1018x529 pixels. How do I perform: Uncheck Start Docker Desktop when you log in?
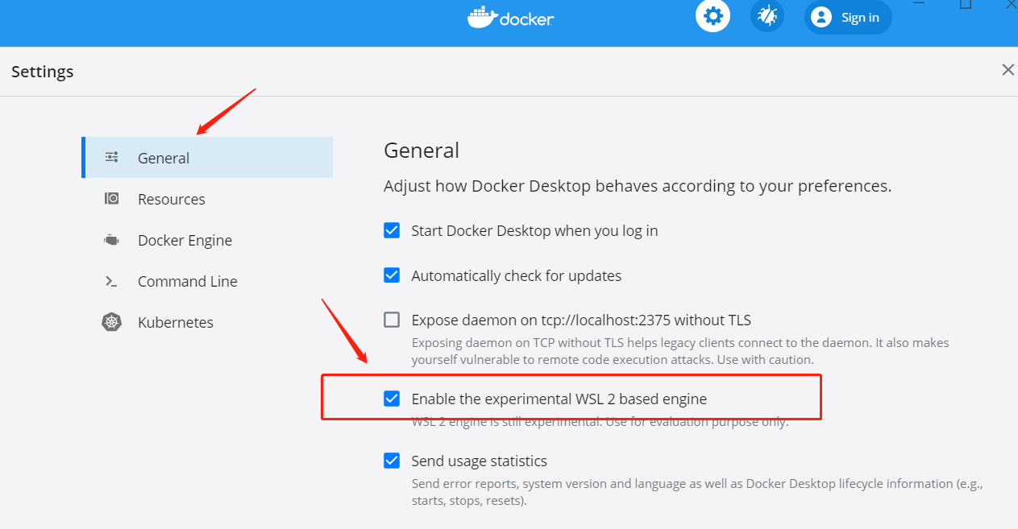pos(392,230)
